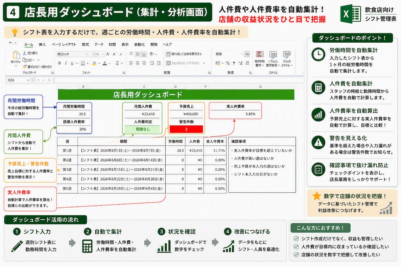
Task: Align text to the bottom
Action: [144, 54]
